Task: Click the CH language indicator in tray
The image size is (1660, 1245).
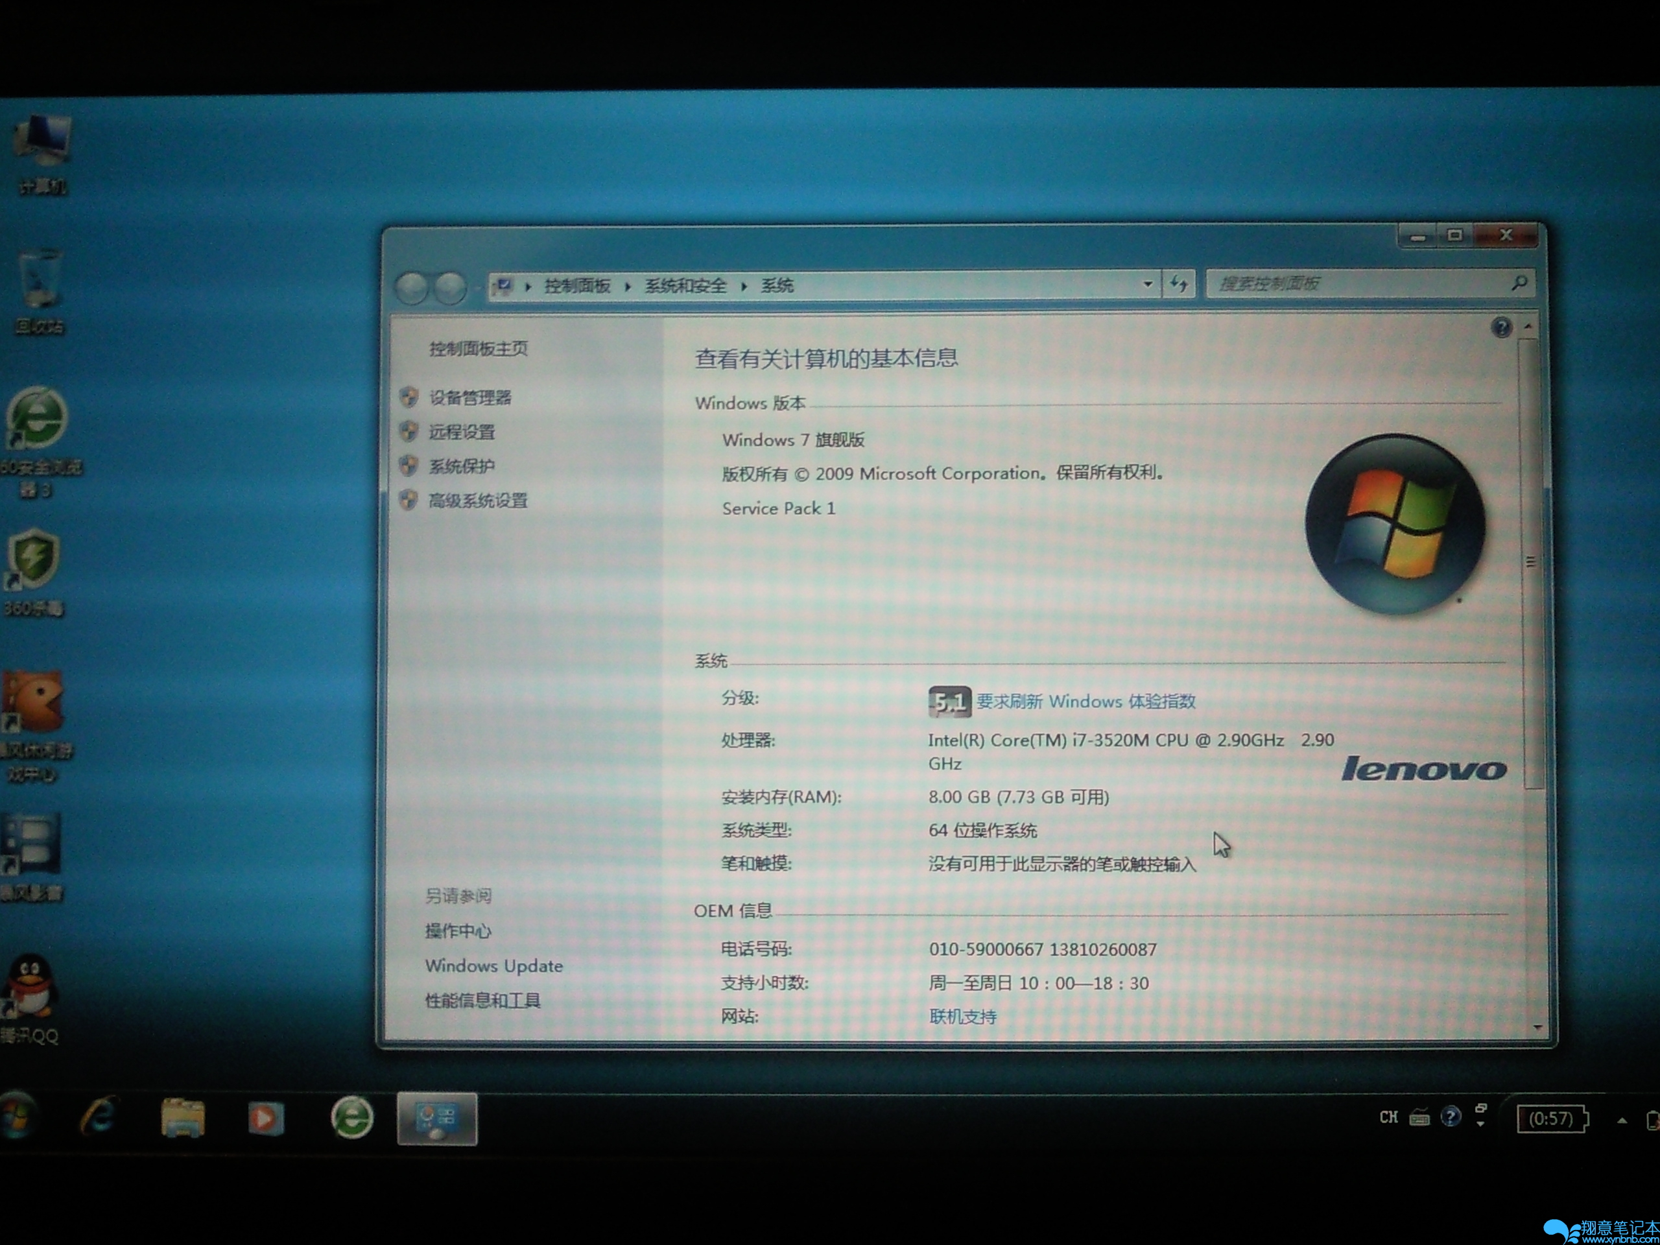Action: tap(1388, 1117)
